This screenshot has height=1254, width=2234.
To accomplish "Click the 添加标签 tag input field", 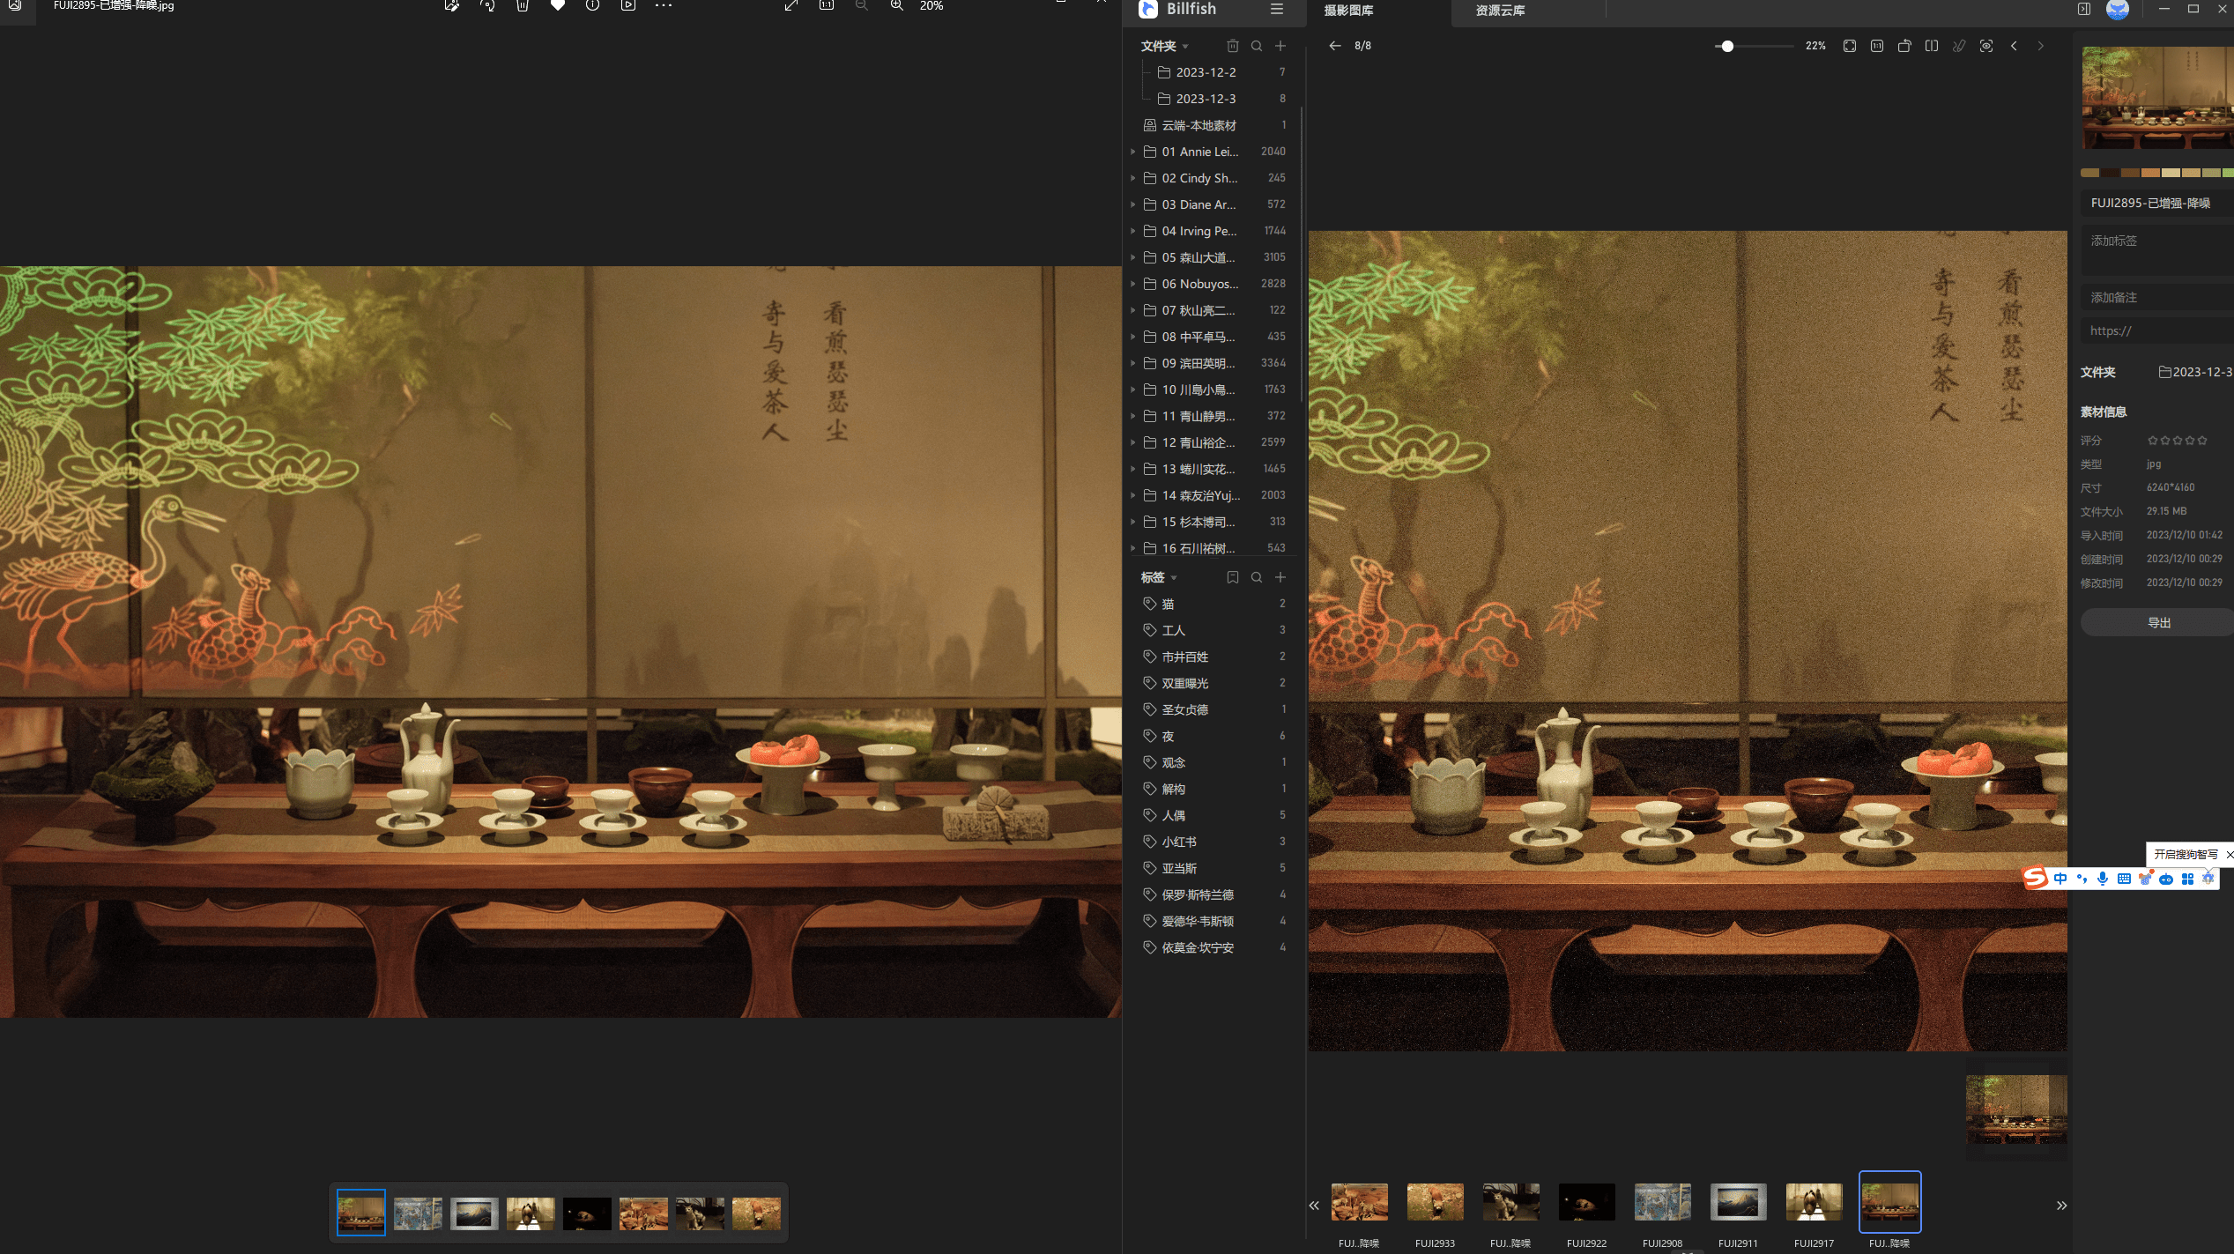I will click(2157, 250).
